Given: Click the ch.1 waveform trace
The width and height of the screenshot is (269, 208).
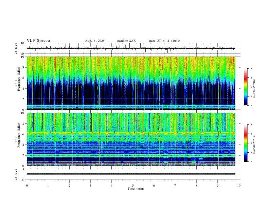Looking at the screenshot, I should pos(131,48).
